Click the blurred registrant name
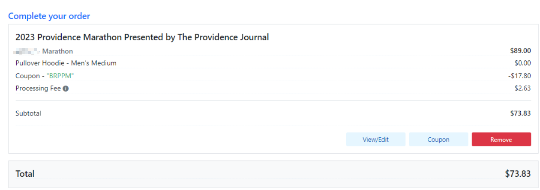The height and width of the screenshot is (190, 540). [27, 51]
